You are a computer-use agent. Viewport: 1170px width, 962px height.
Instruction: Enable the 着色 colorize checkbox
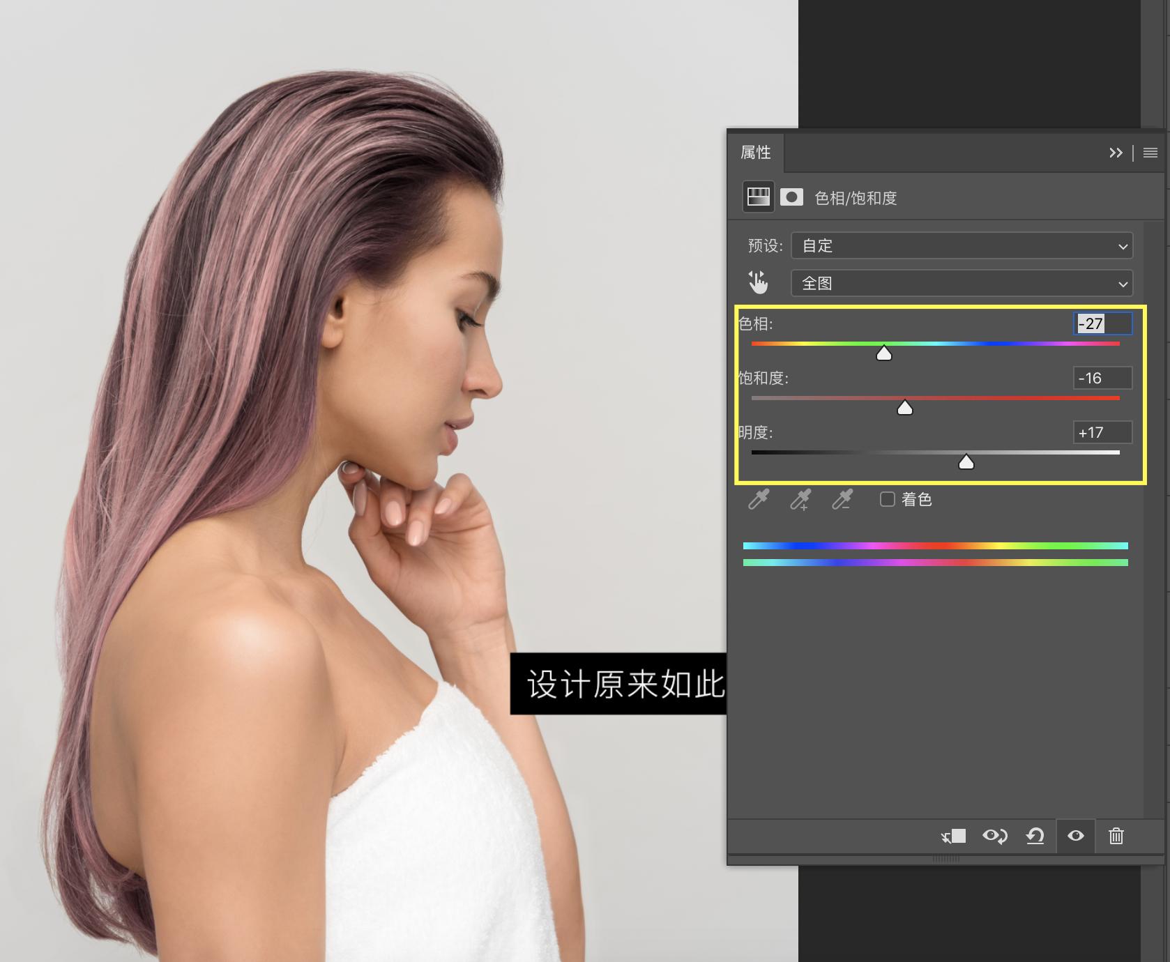point(888,499)
